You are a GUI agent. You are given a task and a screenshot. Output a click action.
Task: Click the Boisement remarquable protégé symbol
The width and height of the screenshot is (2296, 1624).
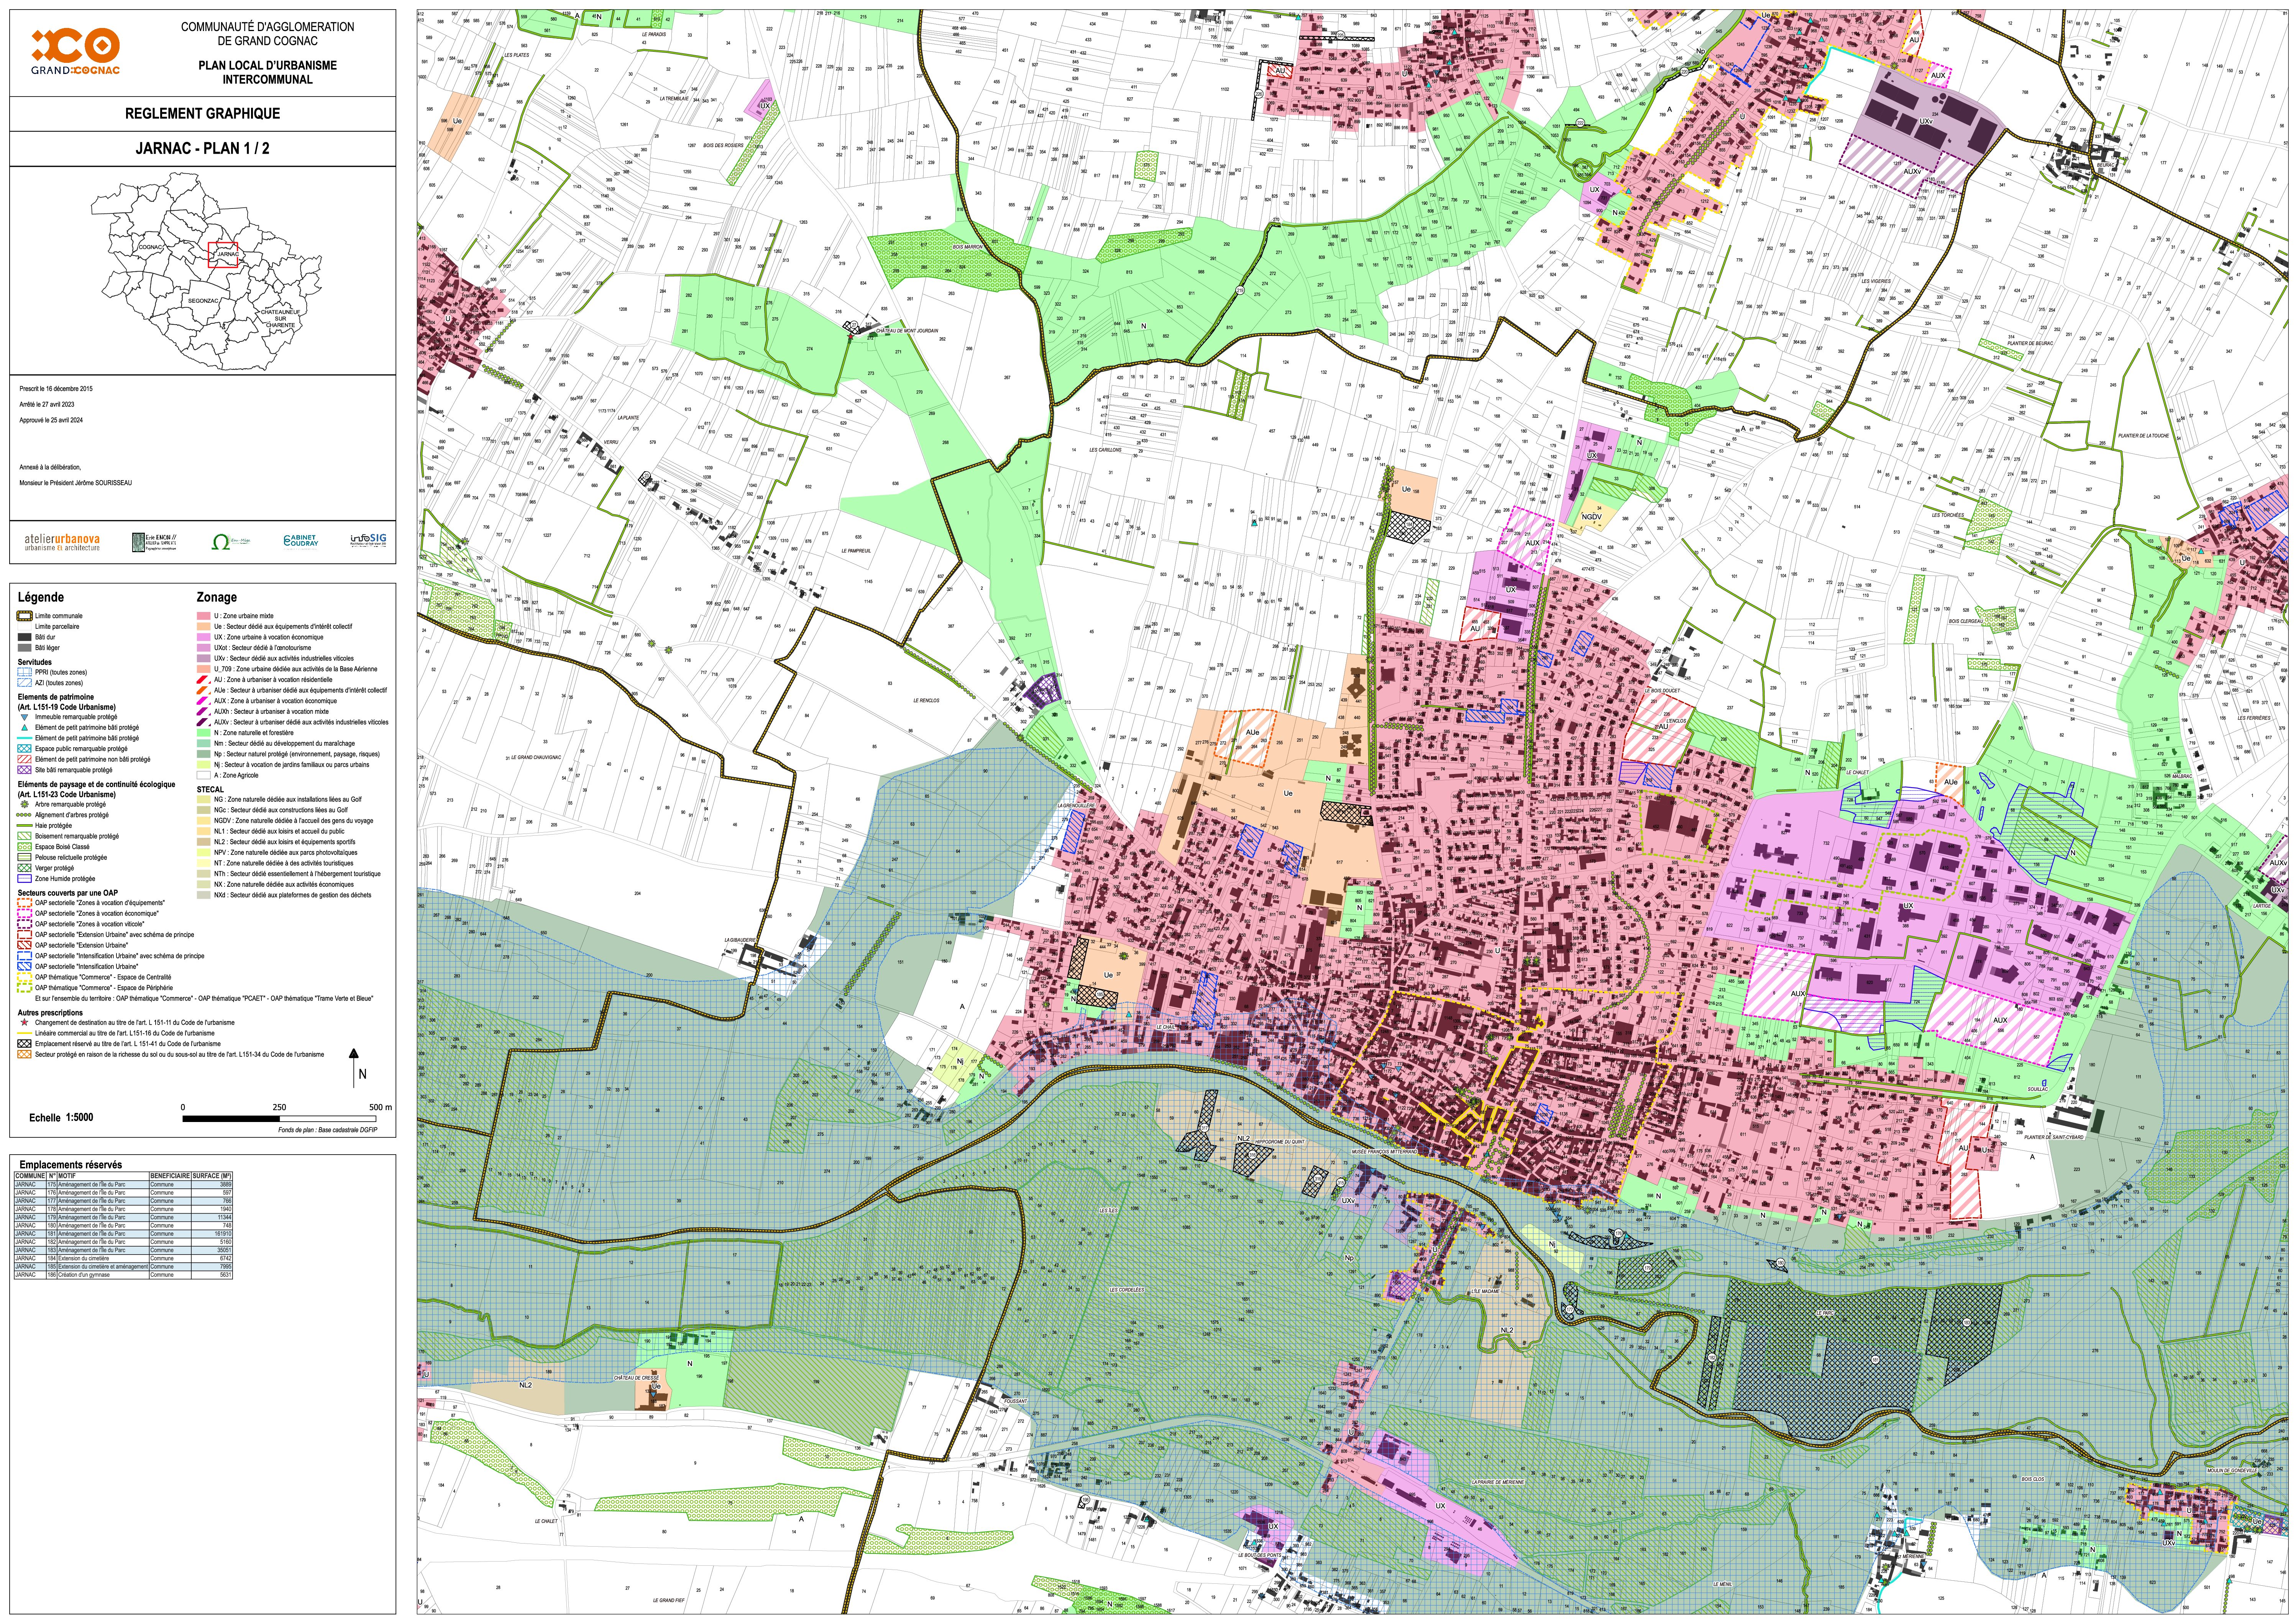coord(24,836)
